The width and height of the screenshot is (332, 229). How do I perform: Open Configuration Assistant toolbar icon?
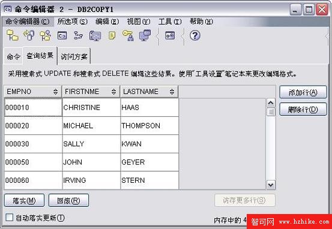pos(145,35)
